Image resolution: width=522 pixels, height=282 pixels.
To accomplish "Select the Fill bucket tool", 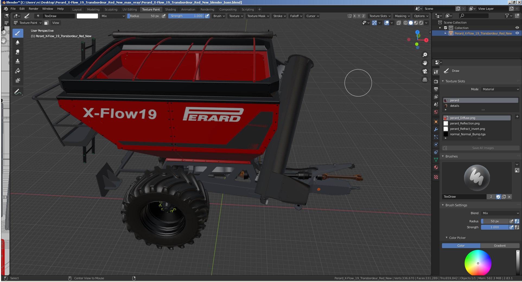I will 18,71.
